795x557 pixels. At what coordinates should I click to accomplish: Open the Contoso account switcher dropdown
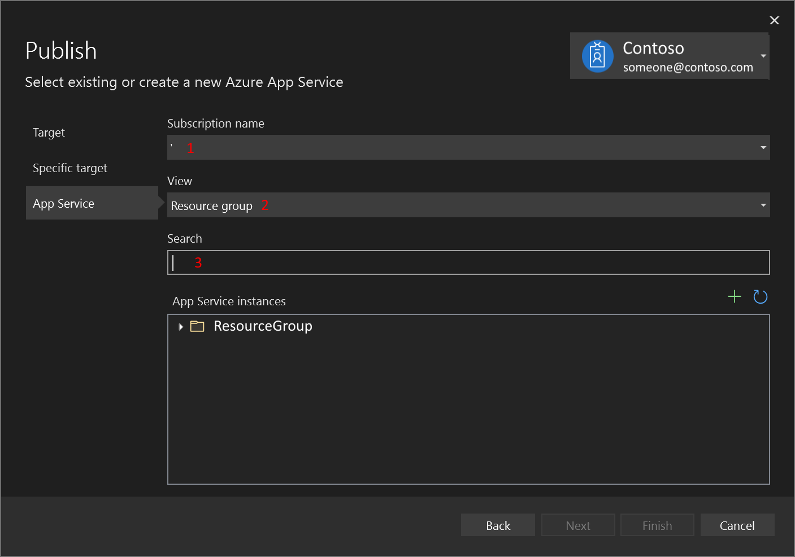tap(763, 56)
